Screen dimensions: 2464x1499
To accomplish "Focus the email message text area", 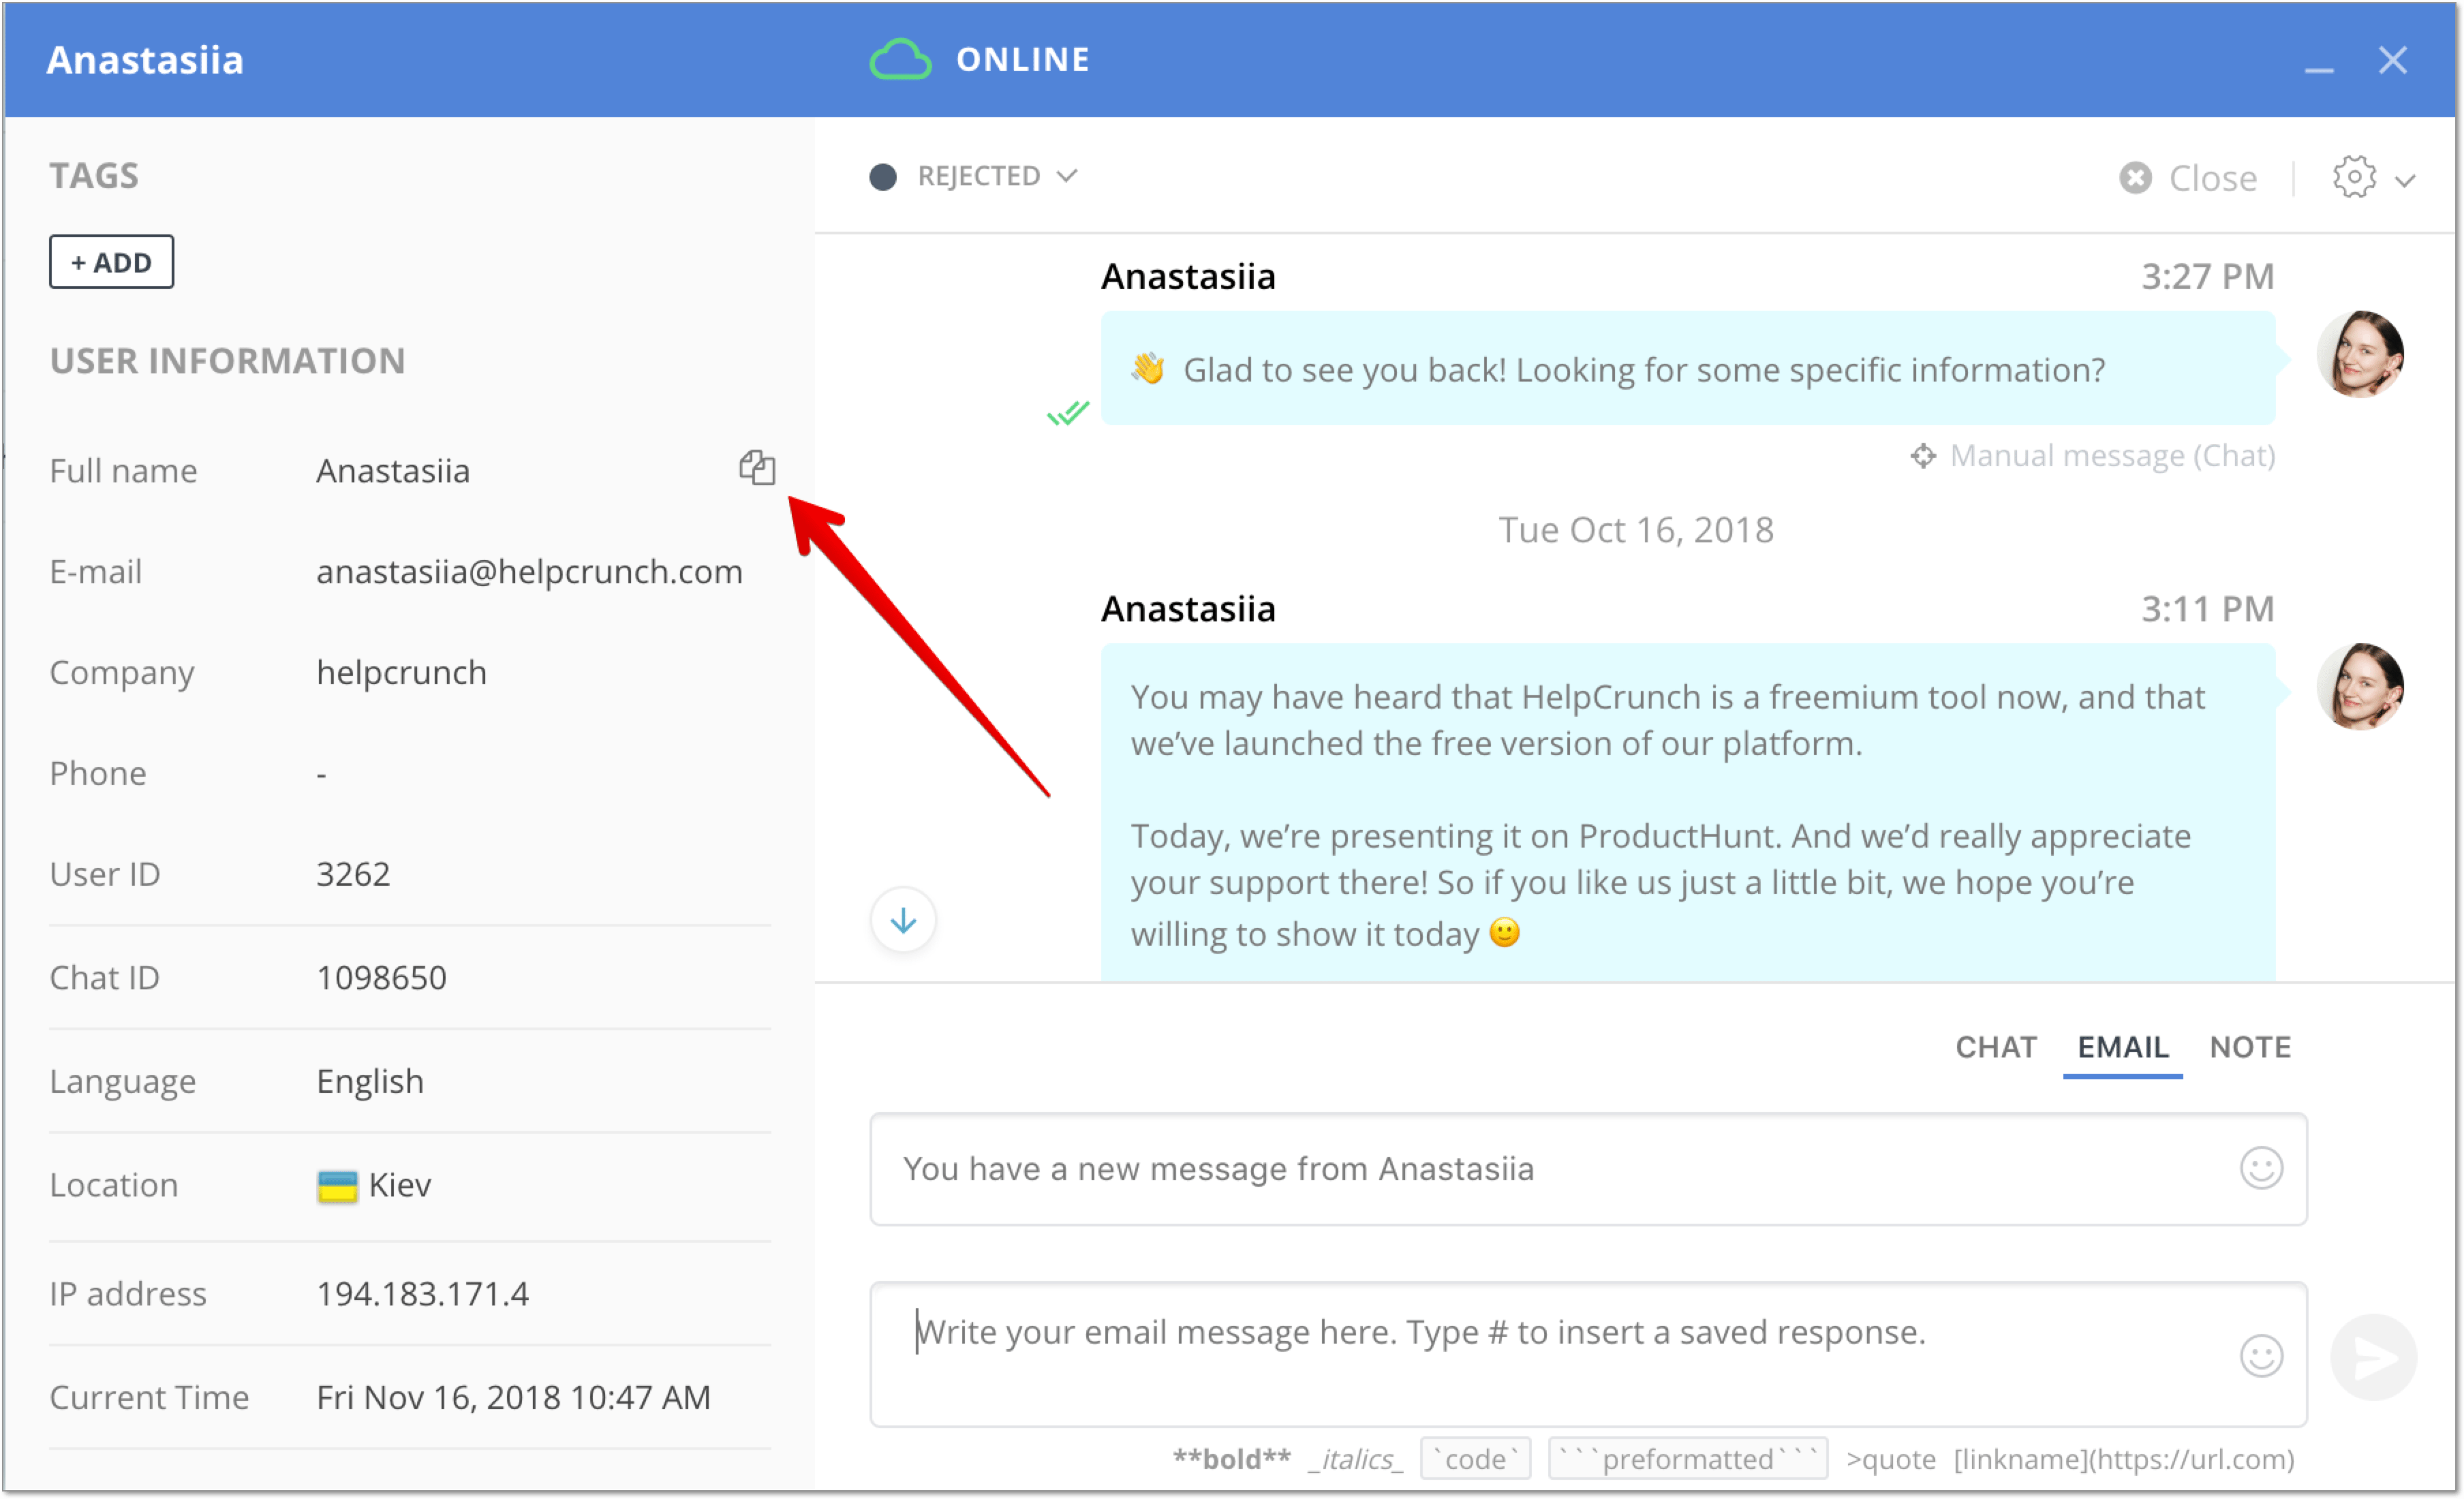I will (1588, 1354).
